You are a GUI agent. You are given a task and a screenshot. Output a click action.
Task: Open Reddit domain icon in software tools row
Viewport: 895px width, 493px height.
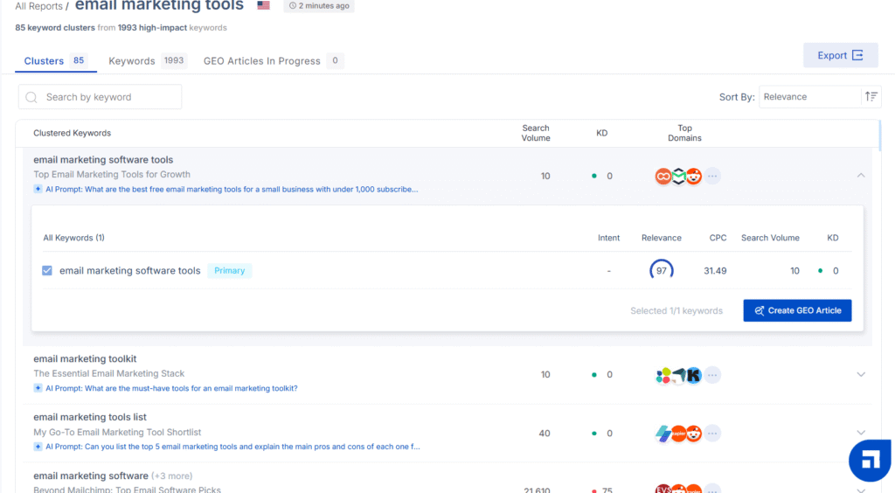coord(693,177)
